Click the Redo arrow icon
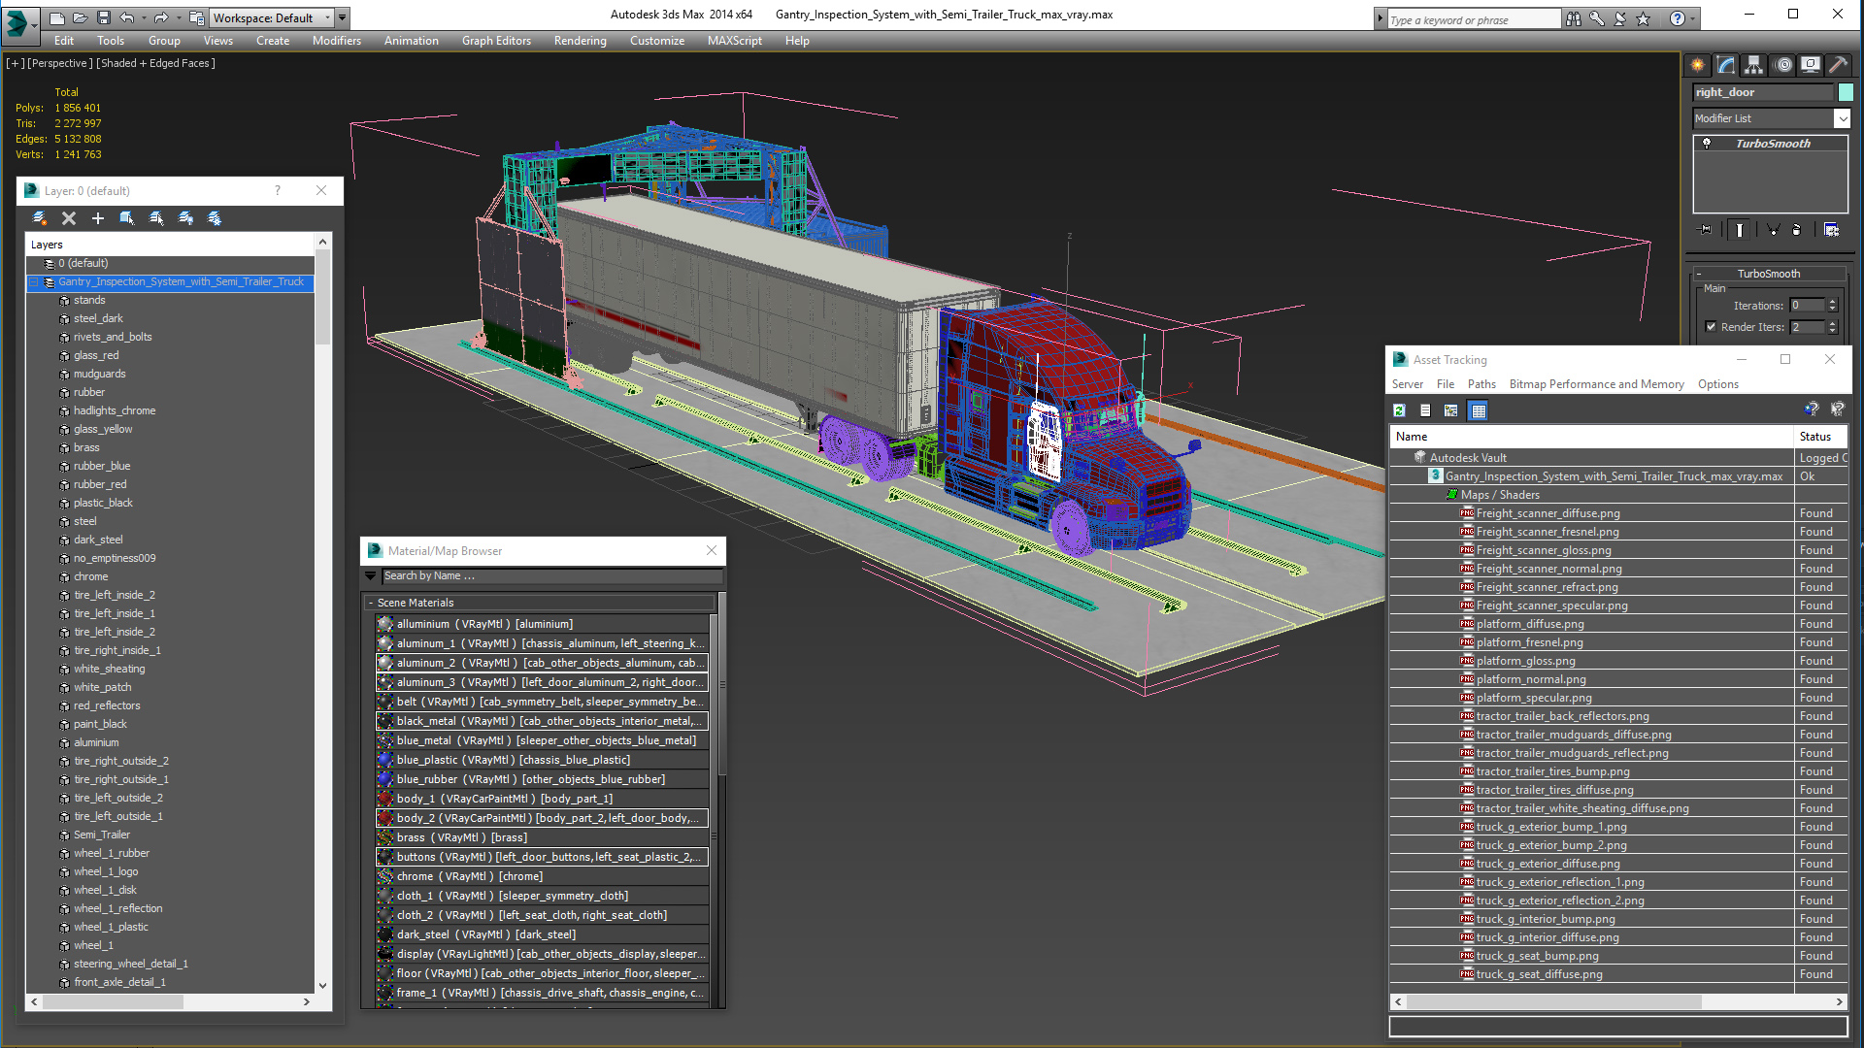The height and width of the screenshot is (1048, 1864). (161, 17)
